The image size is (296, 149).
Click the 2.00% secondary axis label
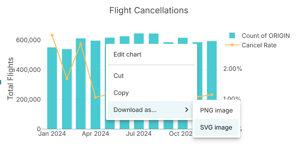click(x=232, y=69)
